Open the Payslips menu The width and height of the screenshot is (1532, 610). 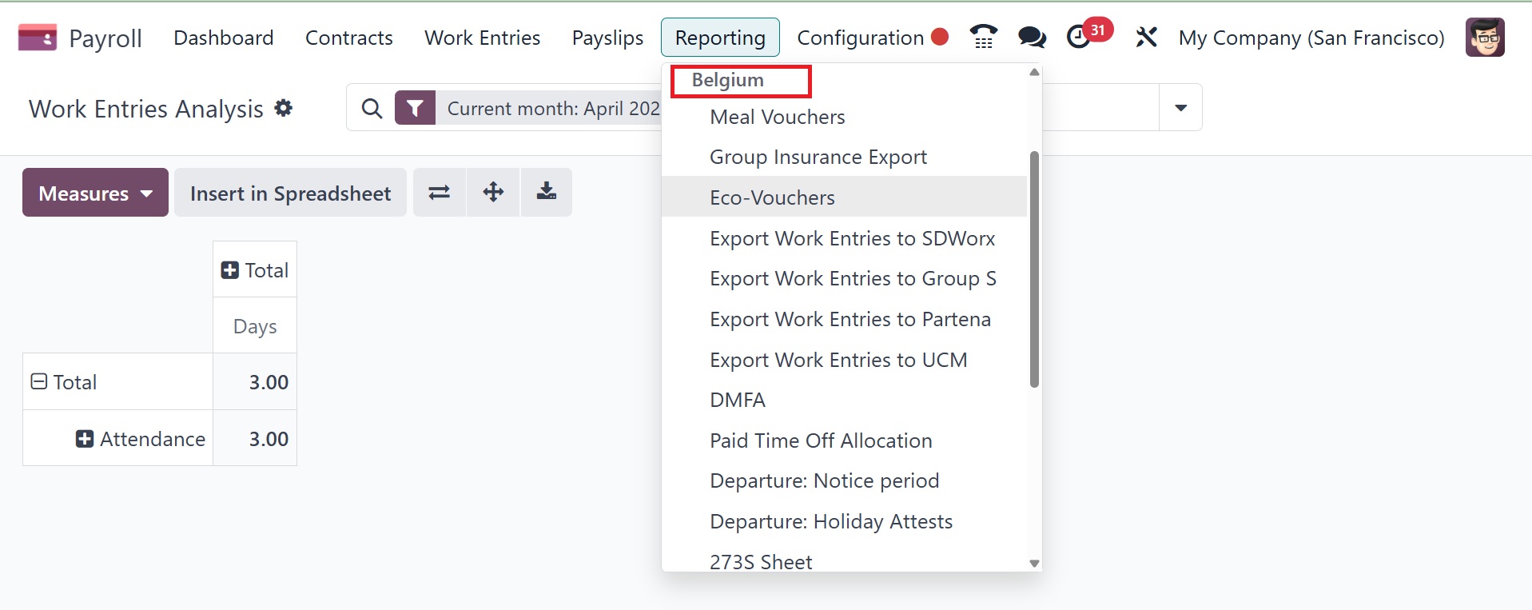(607, 38)
